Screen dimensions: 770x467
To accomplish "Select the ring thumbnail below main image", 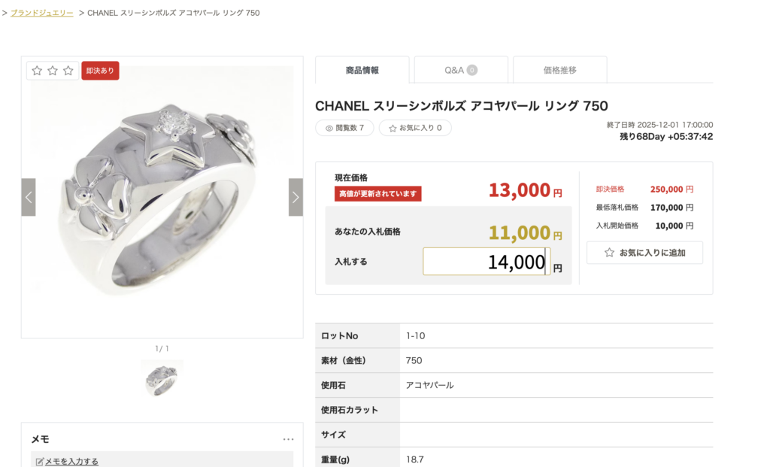I will coord(162,378).
